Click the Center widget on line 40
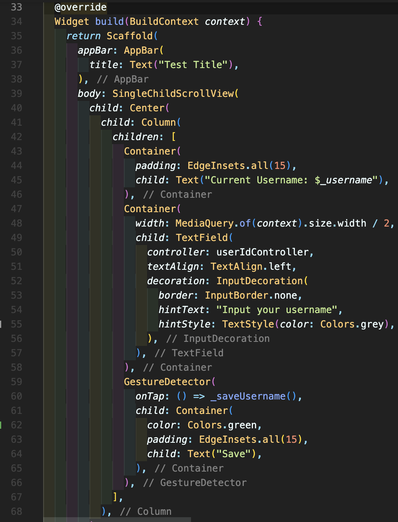 point(147,108)
